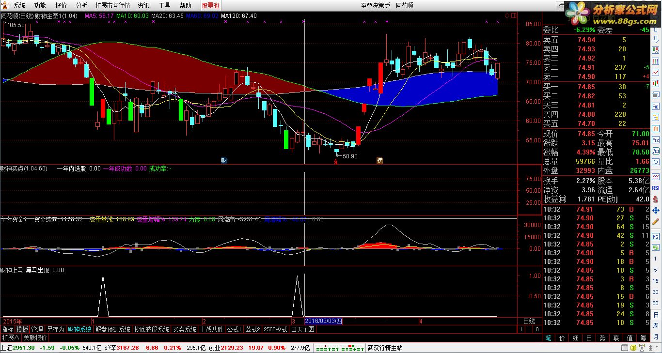This screenshot has height=353, width=662.
Task: Click the 创业 2129.23 index in status bar
Action: click(x=226, y=348)
